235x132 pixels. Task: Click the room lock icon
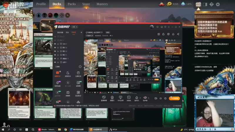pos(163,34)
